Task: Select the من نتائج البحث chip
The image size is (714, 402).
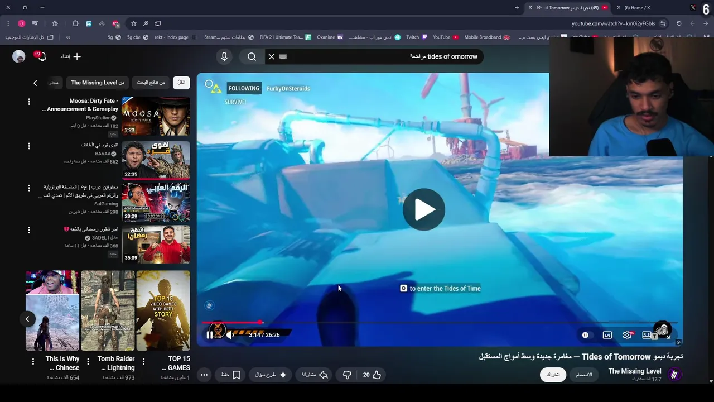Action: (151, 83)
